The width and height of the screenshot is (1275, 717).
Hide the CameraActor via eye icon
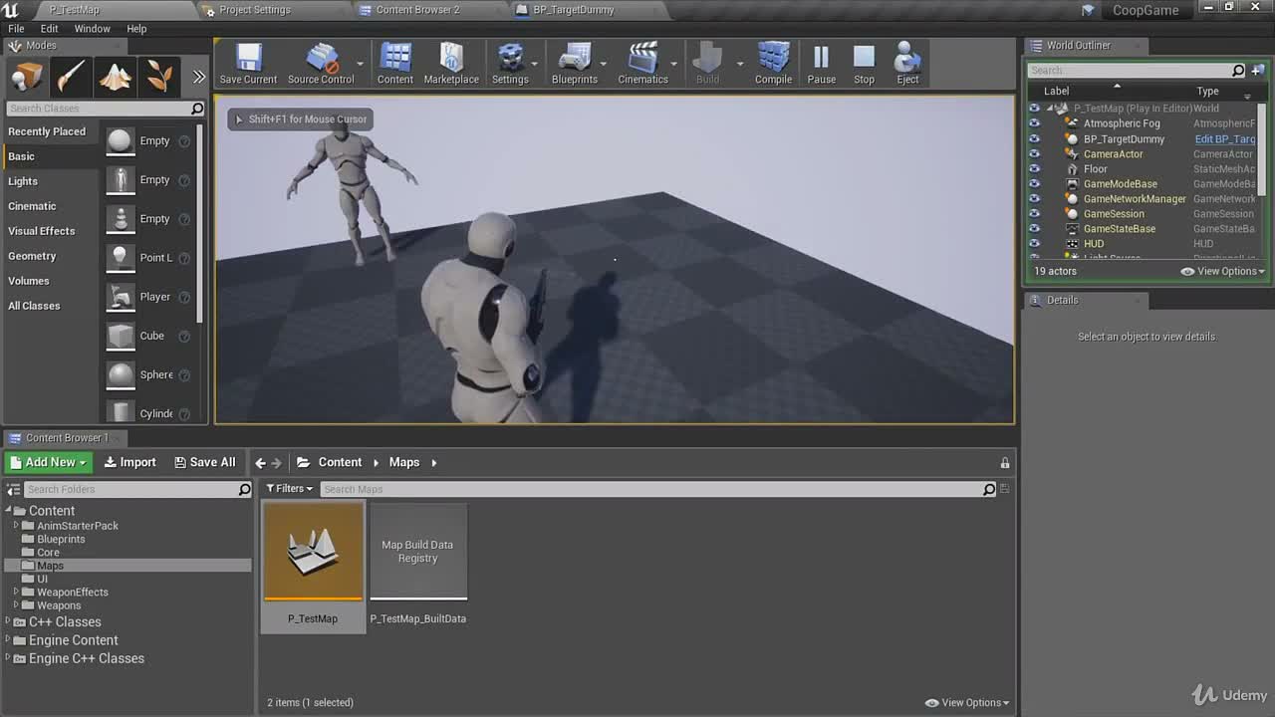1034,154
